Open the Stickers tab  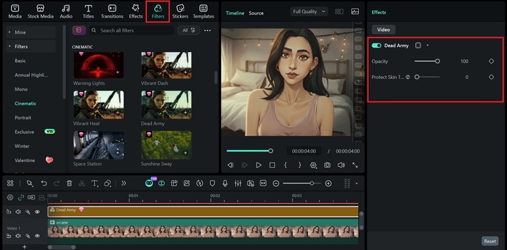[181, 11]
